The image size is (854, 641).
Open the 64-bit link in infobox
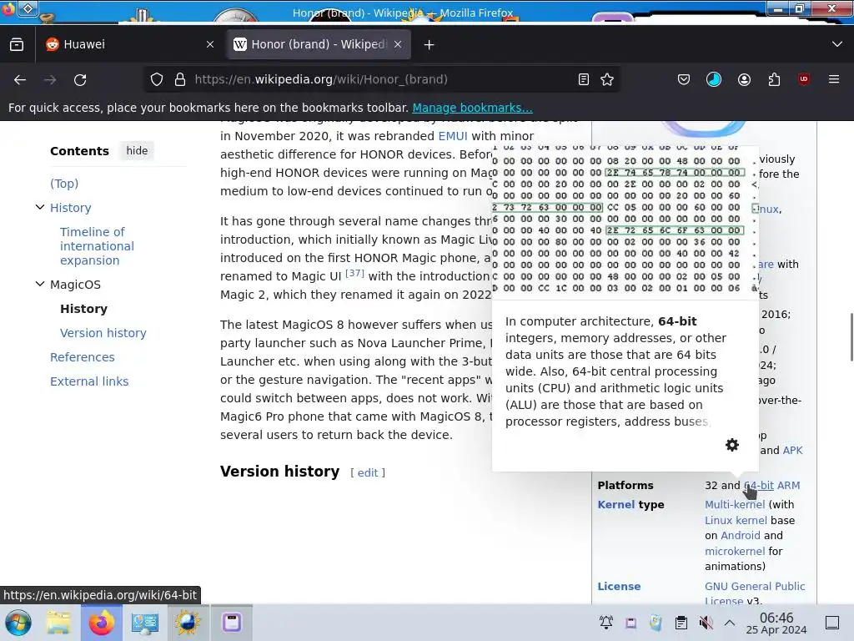[x=759, y=485]
